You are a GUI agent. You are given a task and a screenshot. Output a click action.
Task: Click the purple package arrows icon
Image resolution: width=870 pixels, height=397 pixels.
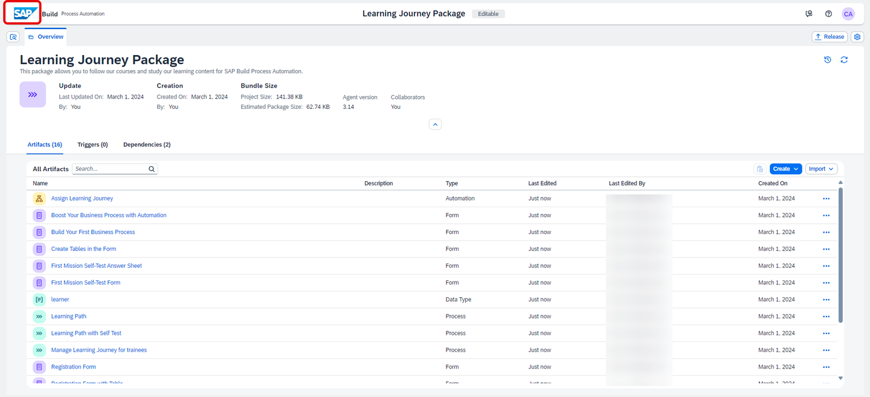click(x=33, y=95)
